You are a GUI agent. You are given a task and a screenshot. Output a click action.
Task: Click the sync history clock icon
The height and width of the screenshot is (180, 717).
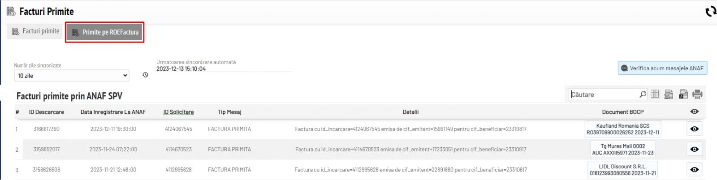coord(145,75)
